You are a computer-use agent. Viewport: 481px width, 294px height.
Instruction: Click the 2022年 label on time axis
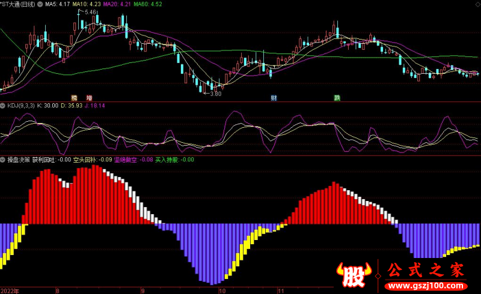(10, 290)
